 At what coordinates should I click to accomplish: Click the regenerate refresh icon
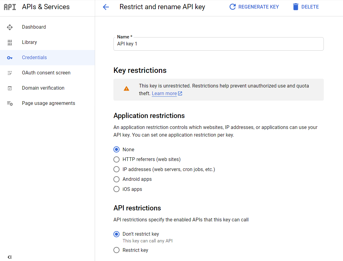coord(233,7)
